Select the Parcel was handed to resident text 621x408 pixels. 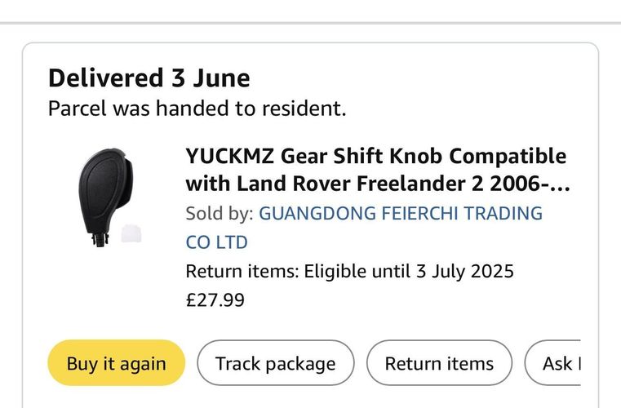pos(197,109)
